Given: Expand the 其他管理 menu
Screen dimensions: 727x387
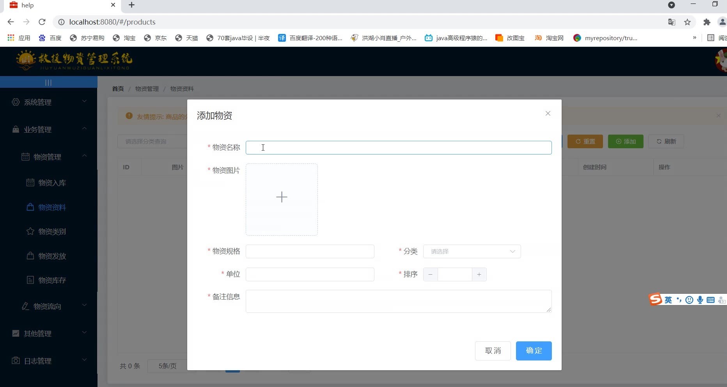Looking at the screenshot, I should point(49,334).
